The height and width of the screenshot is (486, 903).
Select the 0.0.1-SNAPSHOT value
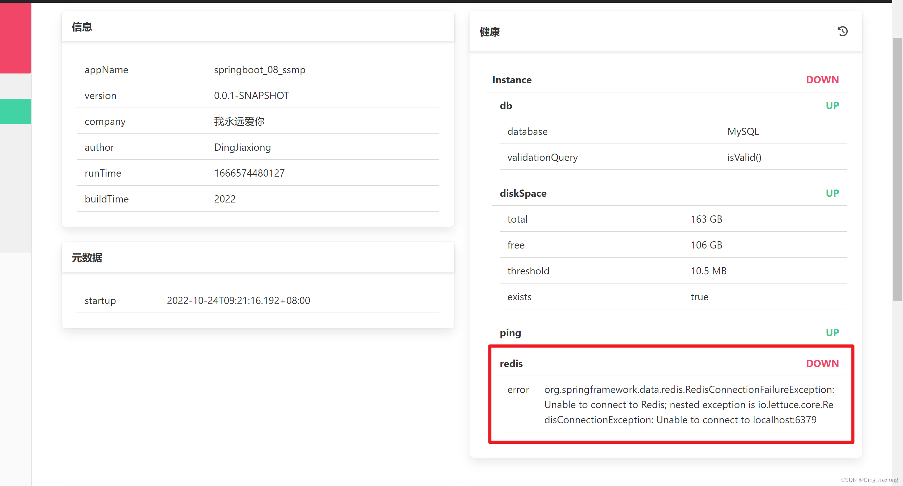[x=251, y=96]
